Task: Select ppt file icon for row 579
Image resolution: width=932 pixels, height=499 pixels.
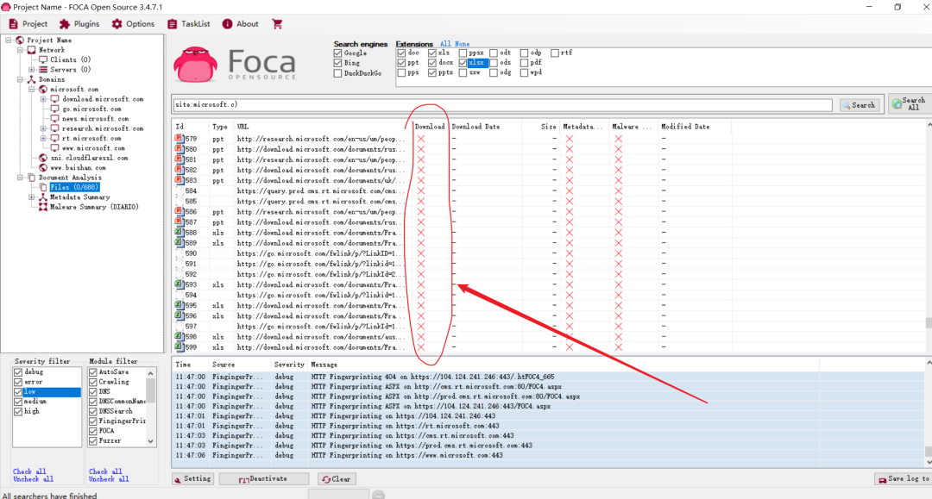Action: tap(179, 138)
